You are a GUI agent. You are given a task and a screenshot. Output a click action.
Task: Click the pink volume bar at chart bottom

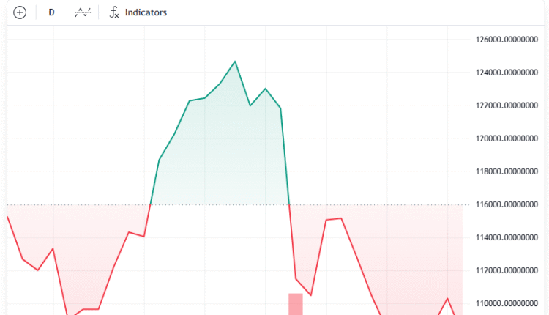tap(295, 304)
